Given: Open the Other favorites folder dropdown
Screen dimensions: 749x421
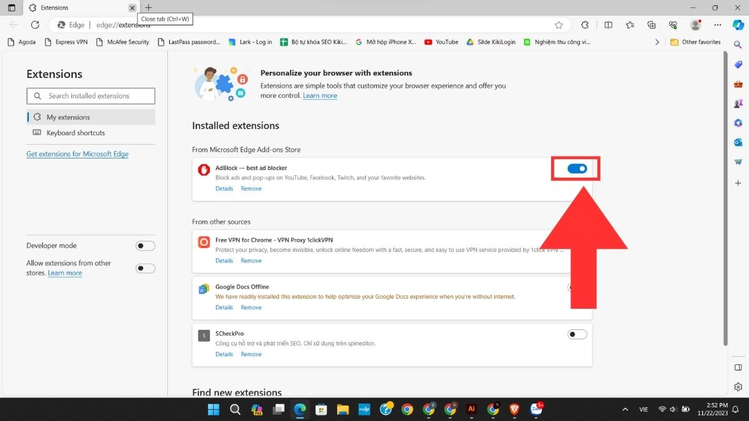Looking at the screenshot, I should [x=695, y=42].
